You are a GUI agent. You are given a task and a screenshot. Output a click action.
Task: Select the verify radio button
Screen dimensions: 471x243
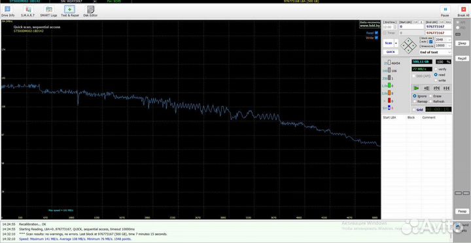(436, 69)
